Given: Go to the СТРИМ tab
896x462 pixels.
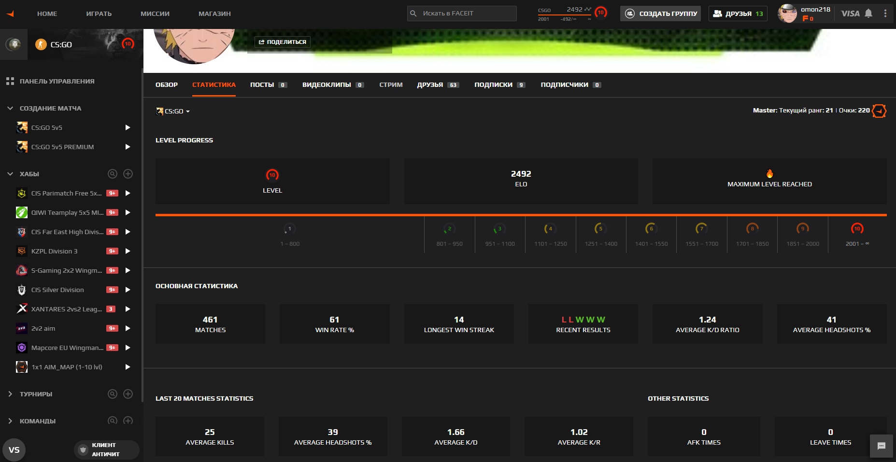Looking at the screenshot, I should [391, 85].
